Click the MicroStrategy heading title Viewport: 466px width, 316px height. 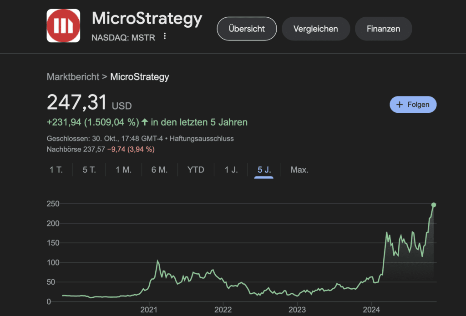pyautogui.click(x=147, y=18)
